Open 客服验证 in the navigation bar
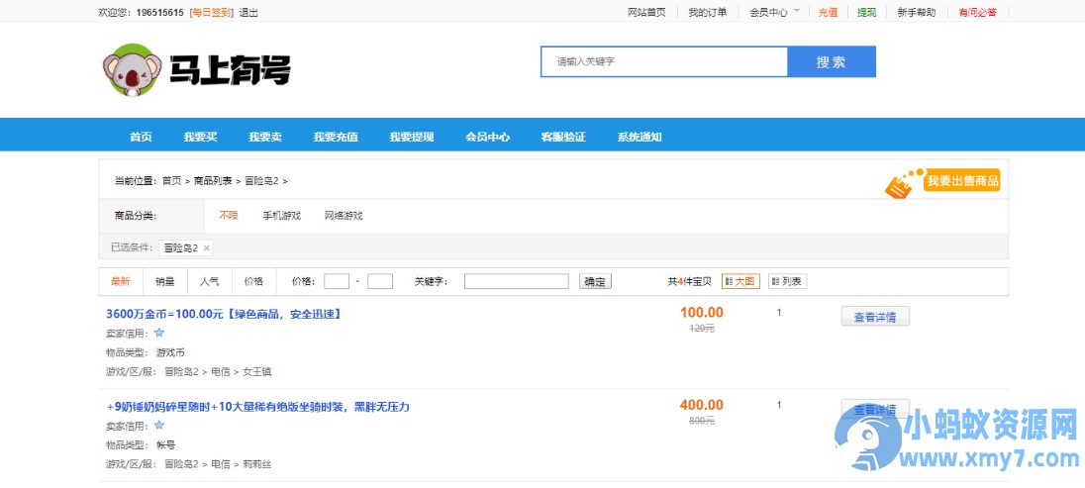 coord(563,137)
